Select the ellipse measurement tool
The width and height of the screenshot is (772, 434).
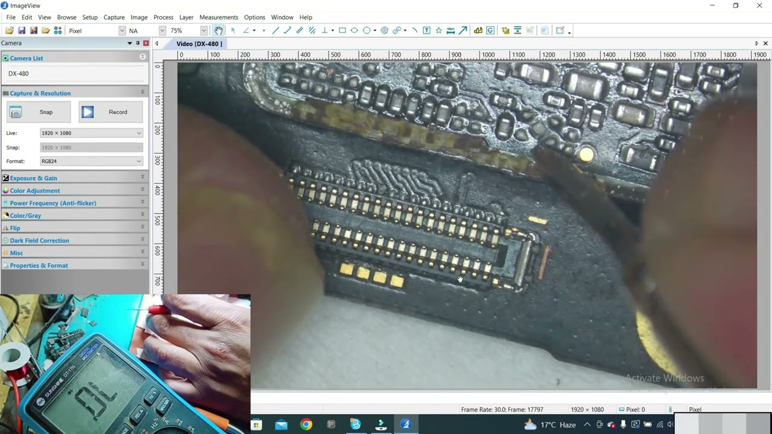[354, 30]
